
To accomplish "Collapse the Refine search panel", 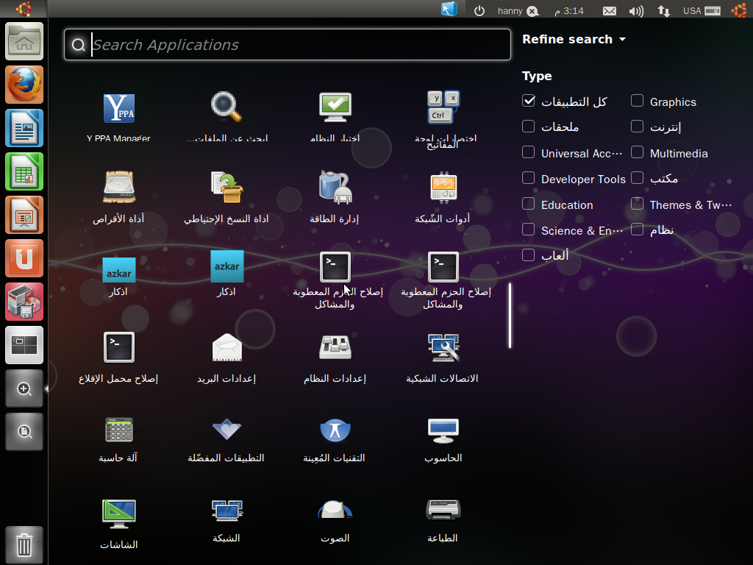I will pyautogui.click(x=573, y=40).
